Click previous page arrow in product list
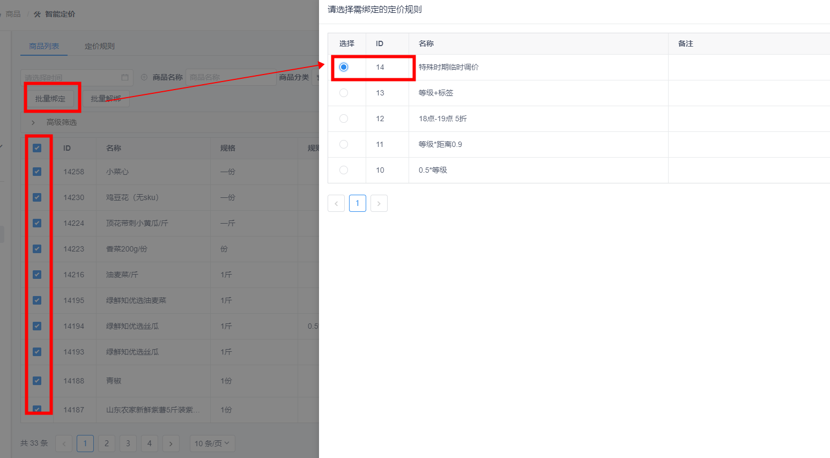 coord(64,444)
